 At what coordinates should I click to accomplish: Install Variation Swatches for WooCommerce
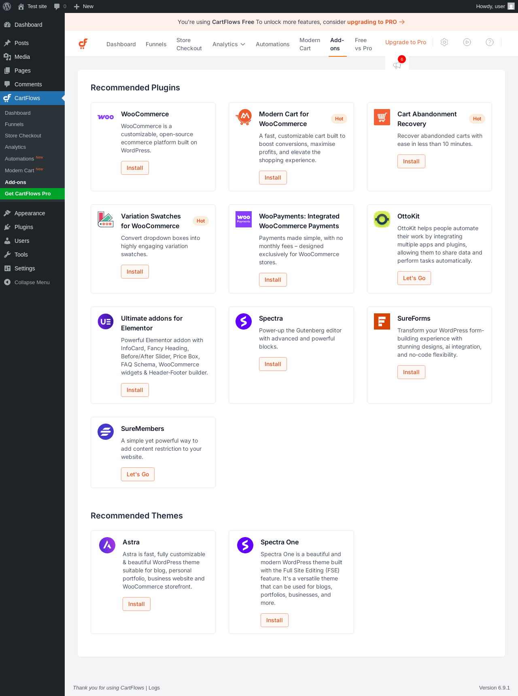pos(135,272)
